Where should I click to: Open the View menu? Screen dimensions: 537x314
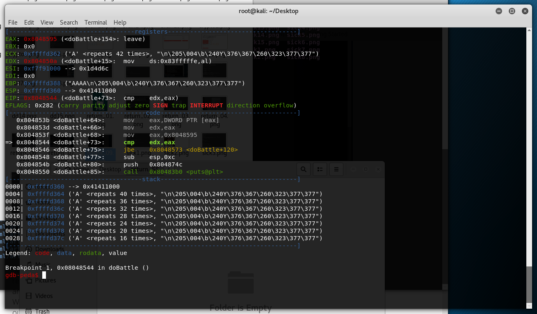tap(47, 23)
